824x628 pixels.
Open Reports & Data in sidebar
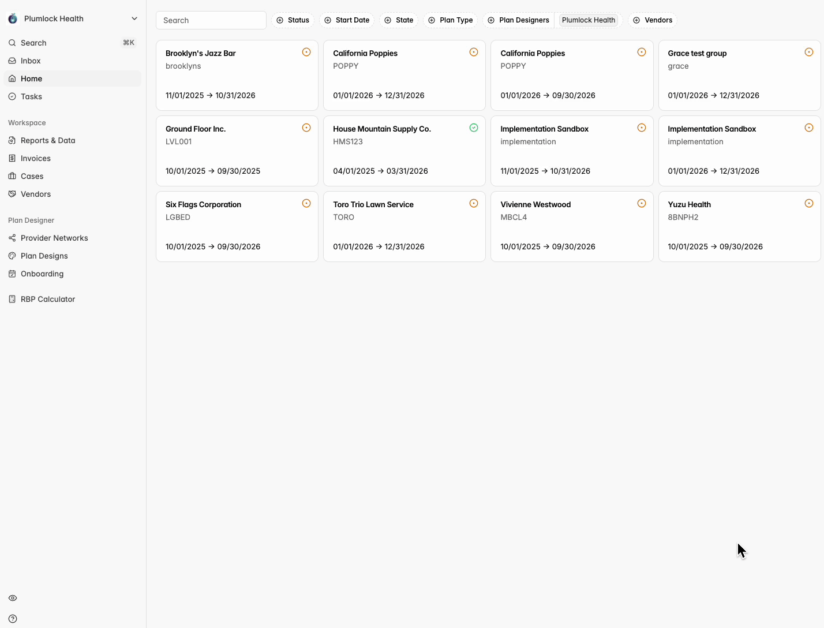pos(48,140)
